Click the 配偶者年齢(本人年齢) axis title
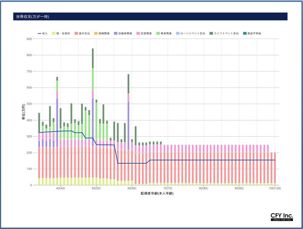Screen dimensions: 303x229 (x=157, y=193)
